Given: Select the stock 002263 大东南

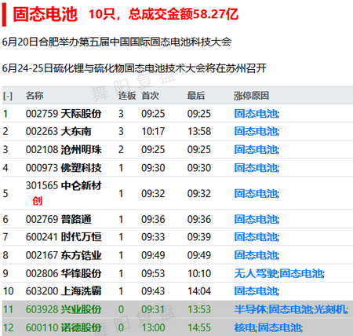Looking at the screenshot, I should [58, 131].
